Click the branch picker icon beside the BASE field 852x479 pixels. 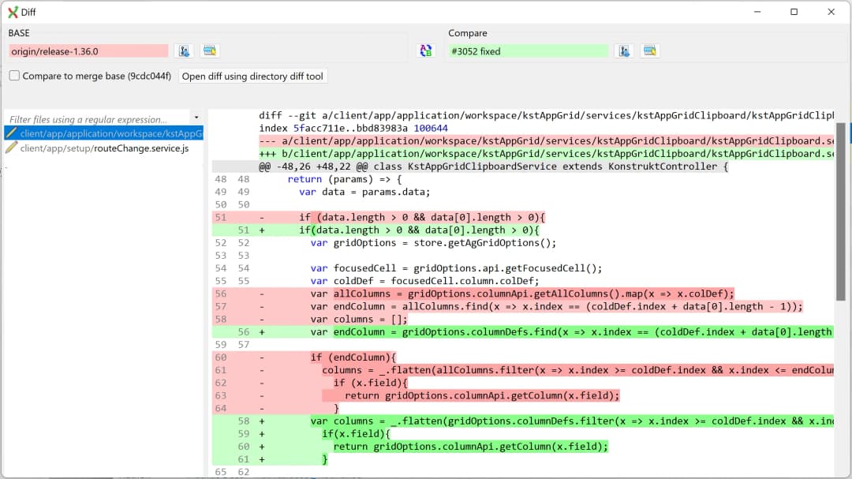click(x=184, y=51)
